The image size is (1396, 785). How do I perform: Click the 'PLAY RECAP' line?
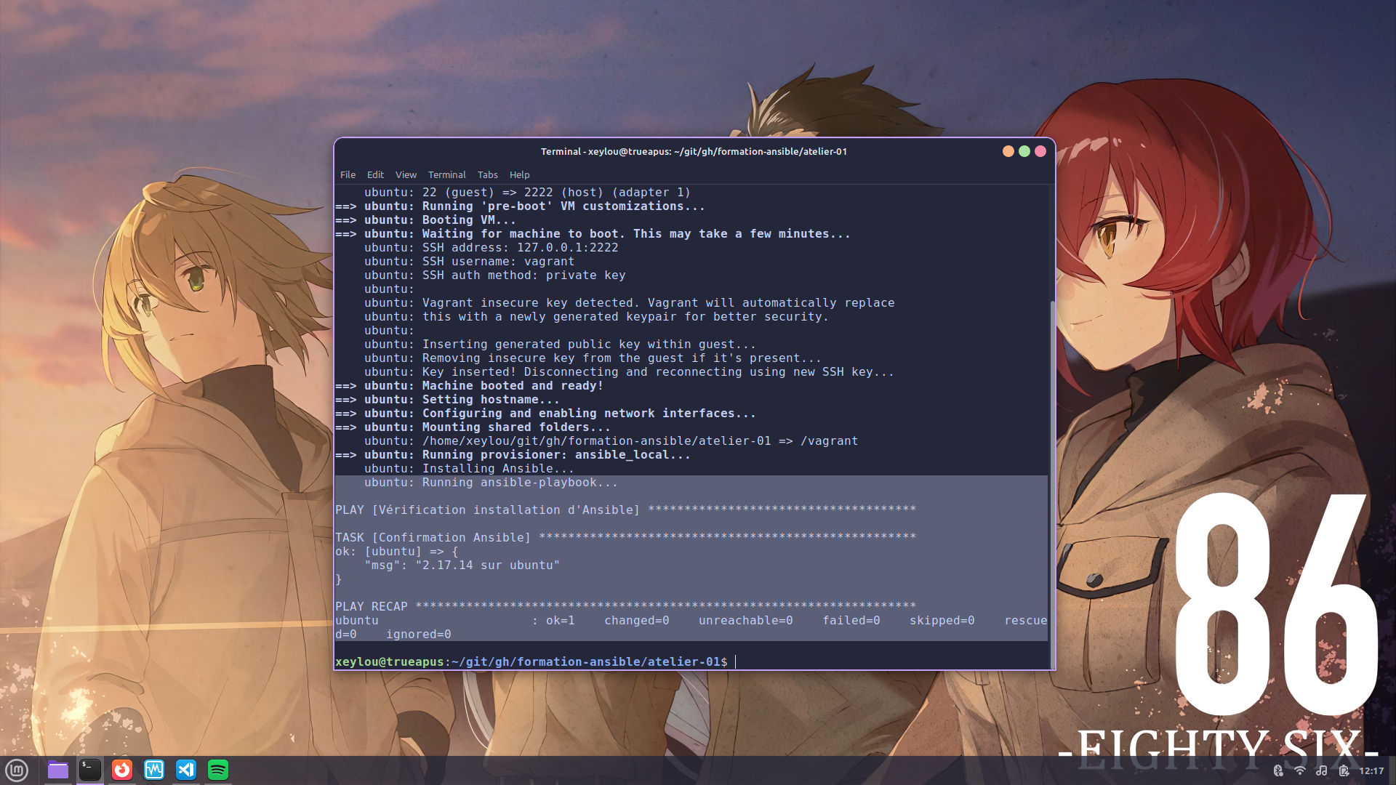click(x=625, y=606)
